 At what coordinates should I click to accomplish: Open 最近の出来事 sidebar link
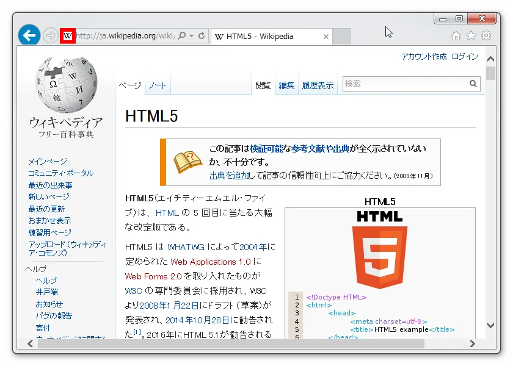tap(50, 185)
